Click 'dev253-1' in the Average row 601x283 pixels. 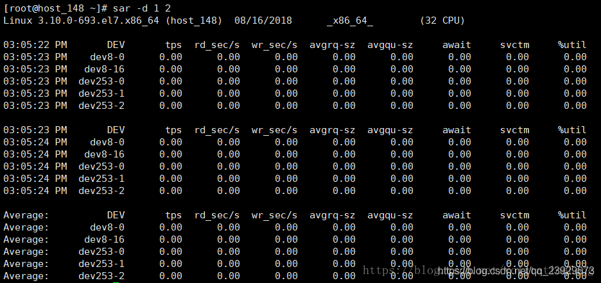(101, 264)
